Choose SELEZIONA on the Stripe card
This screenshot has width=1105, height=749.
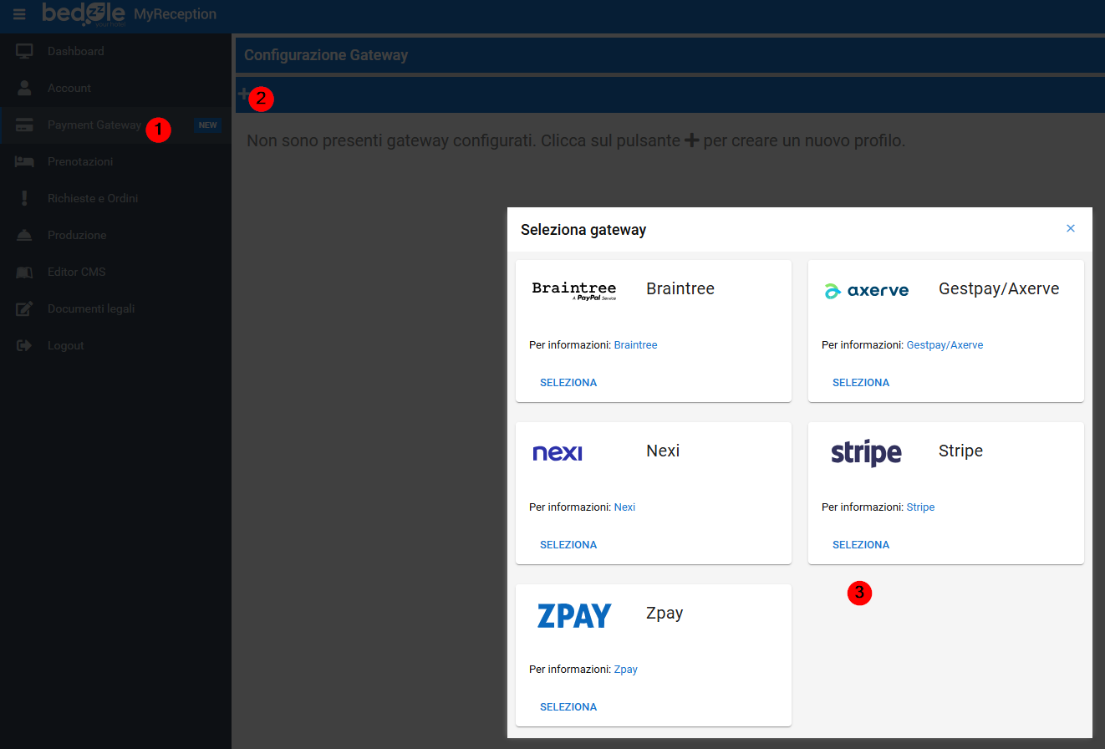click(x=861, y=545)
